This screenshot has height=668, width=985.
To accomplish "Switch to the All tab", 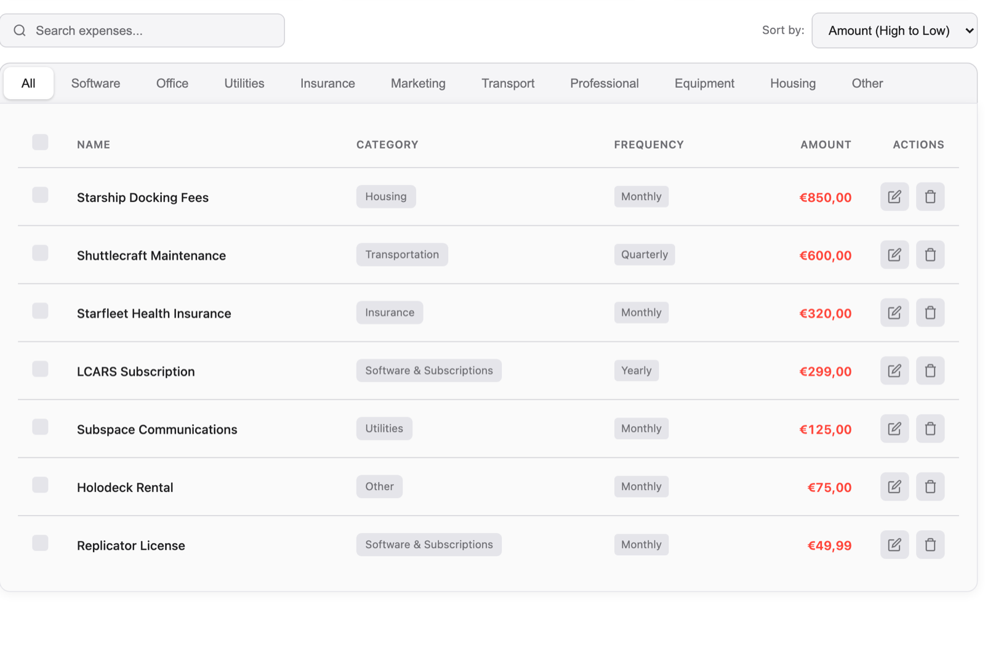I will [28, 83].
